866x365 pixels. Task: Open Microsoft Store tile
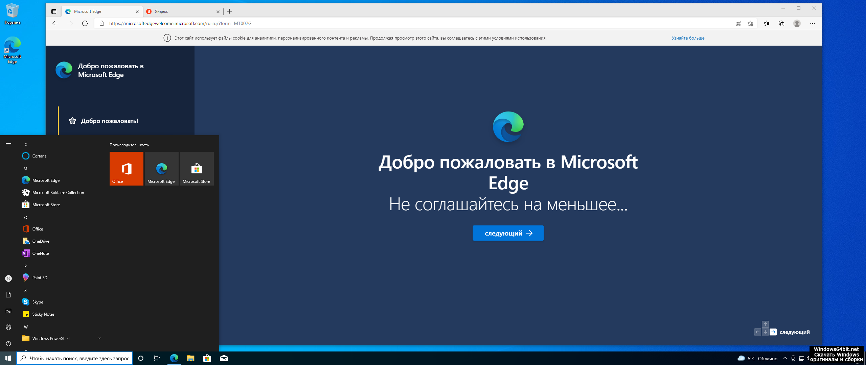(197, 168)
